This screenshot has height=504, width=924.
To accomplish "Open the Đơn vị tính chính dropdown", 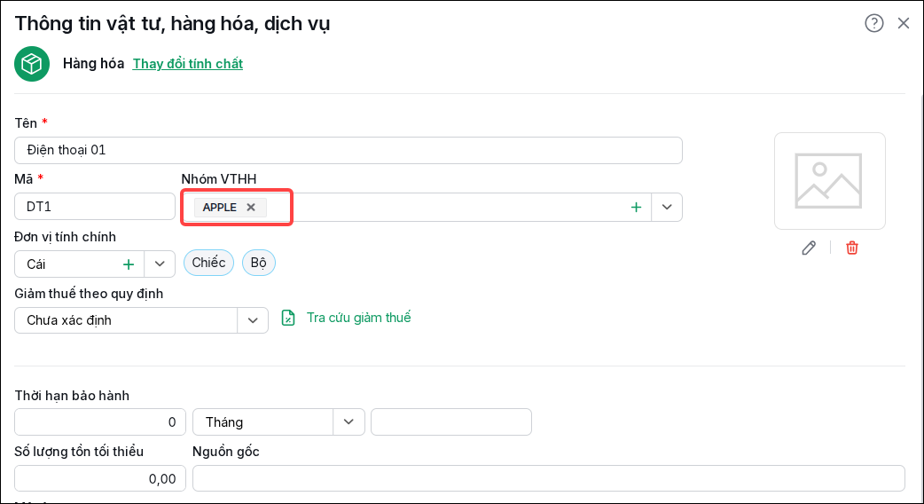I will (160, 264).
